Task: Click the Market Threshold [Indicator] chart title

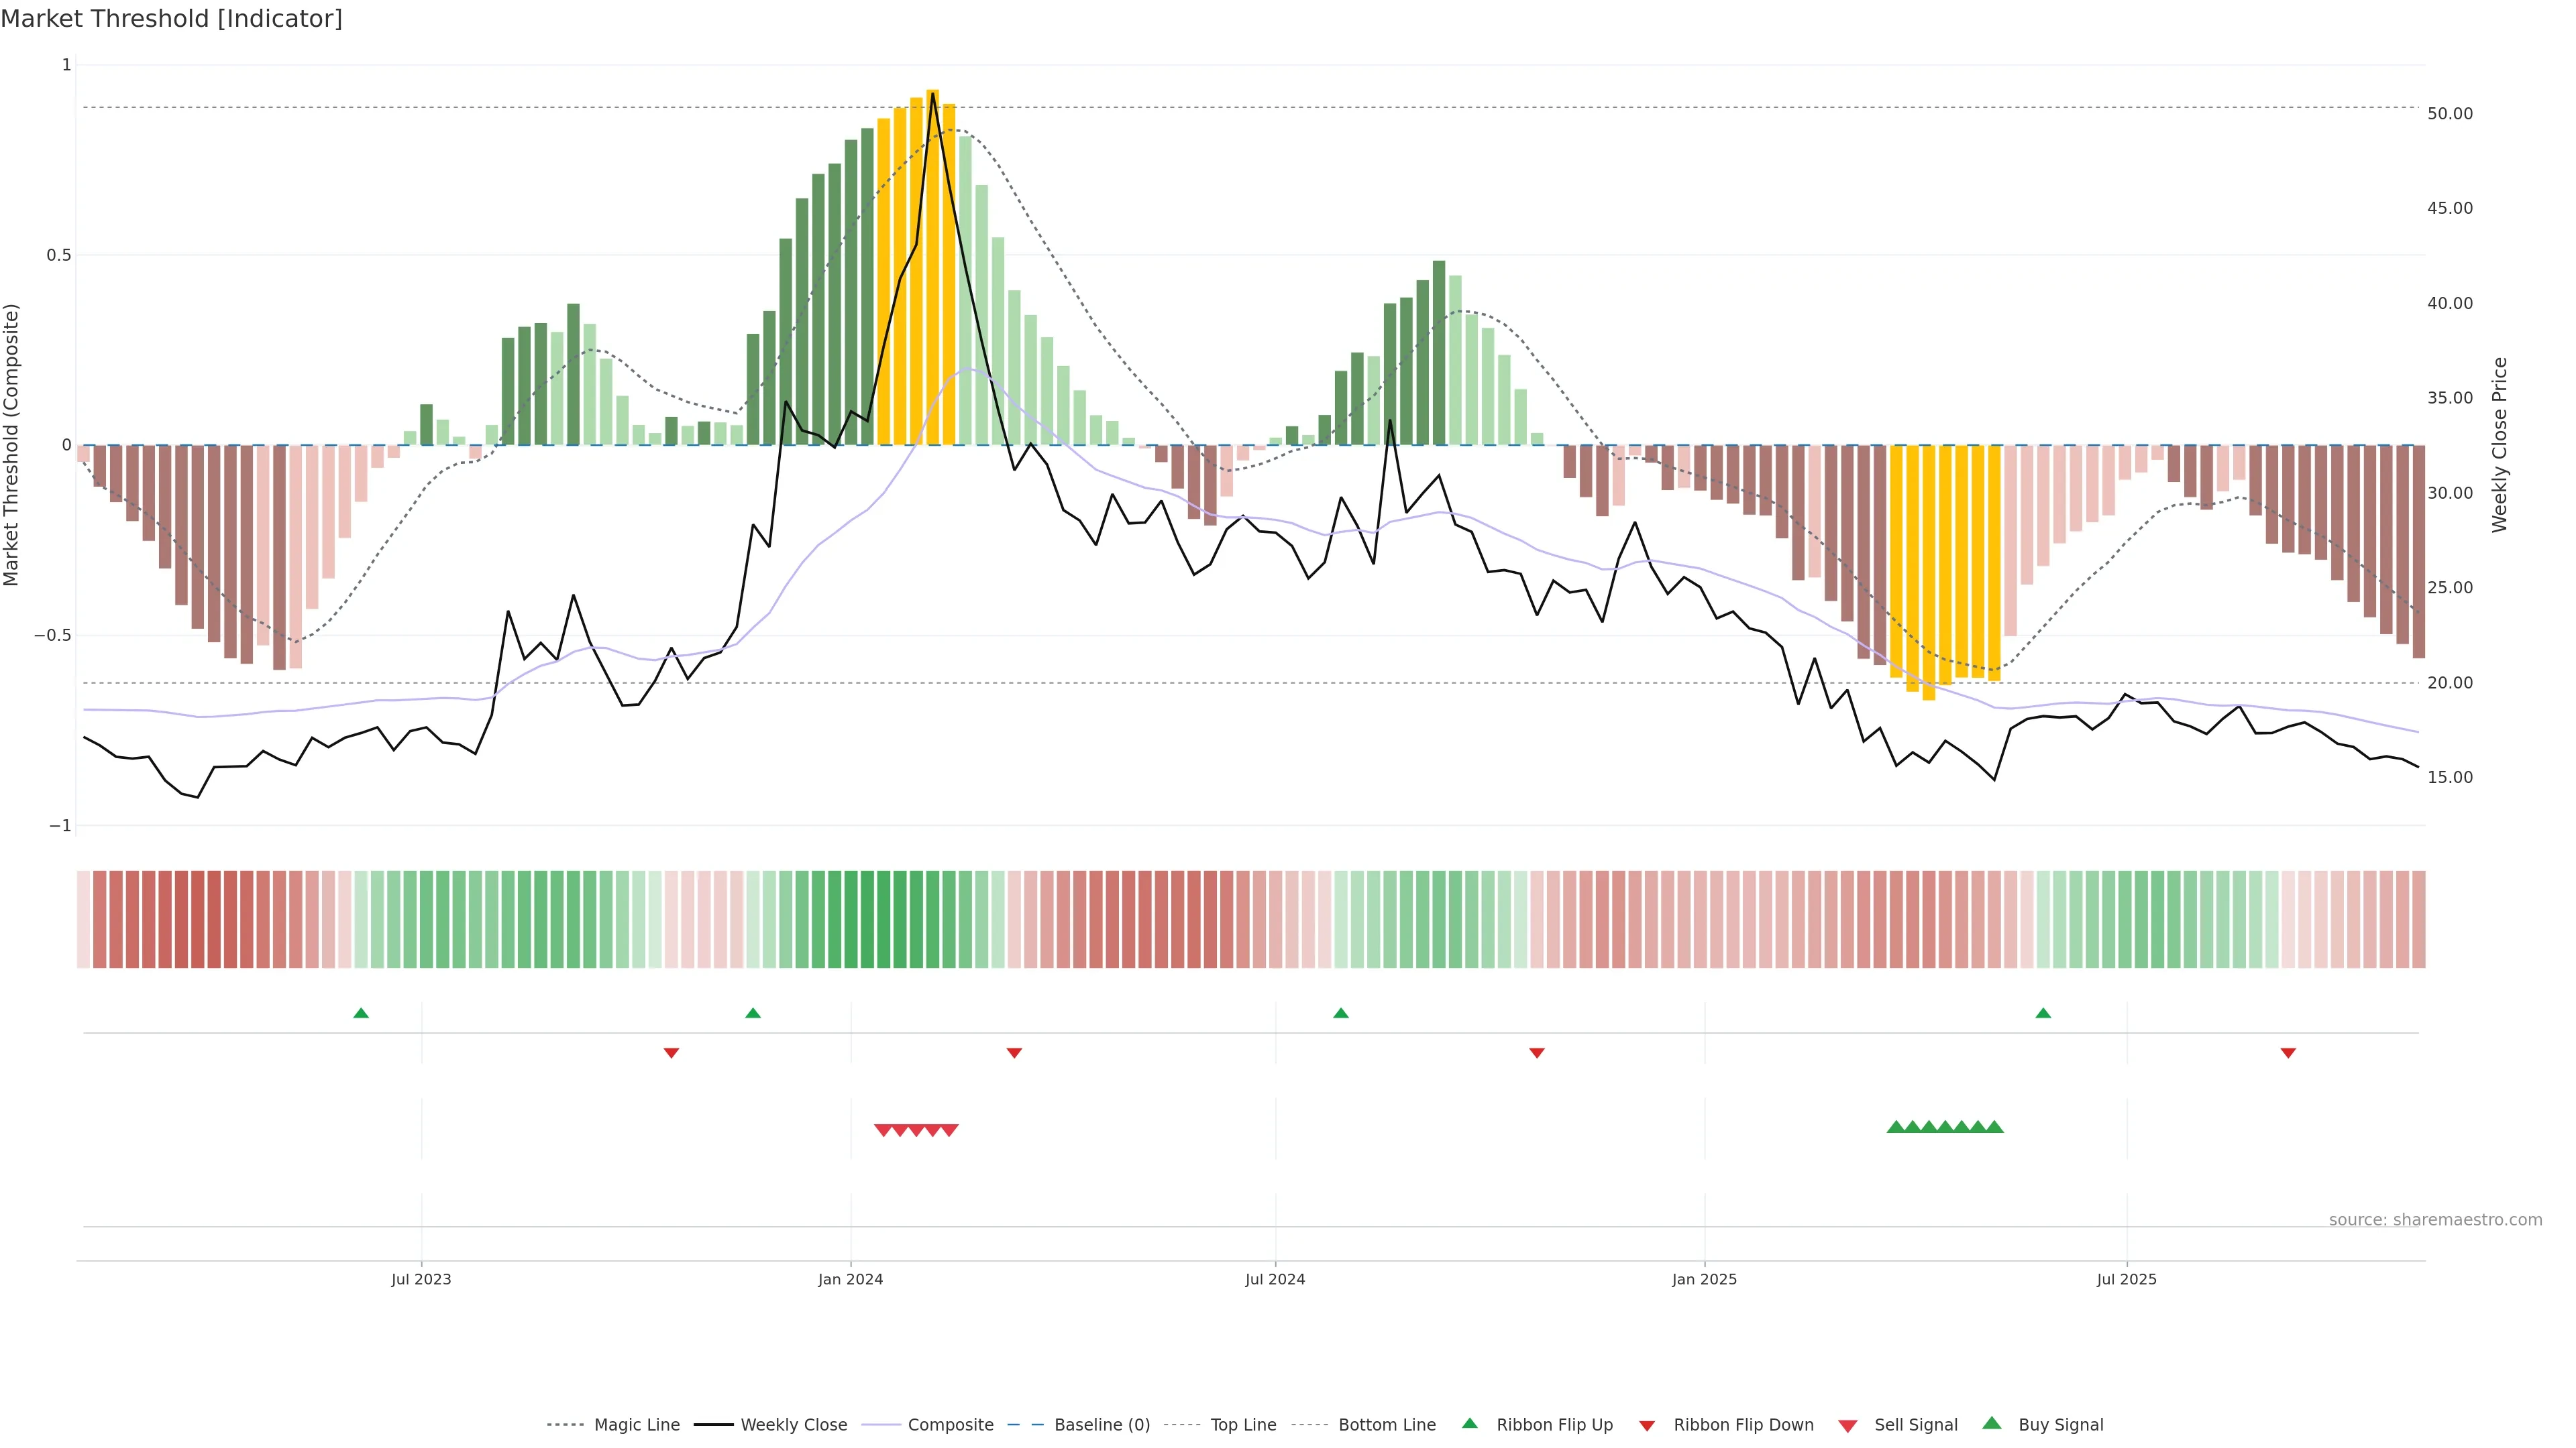Action: 171,19
